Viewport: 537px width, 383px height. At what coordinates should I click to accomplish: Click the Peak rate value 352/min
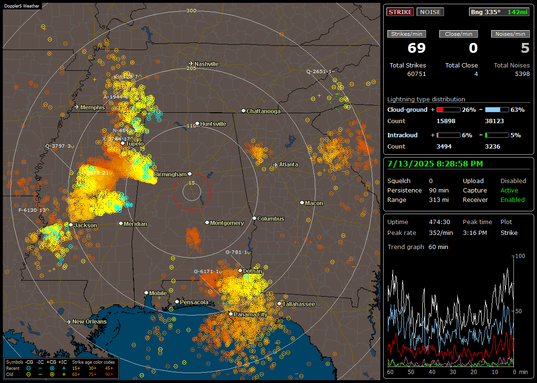click(441, 233)
